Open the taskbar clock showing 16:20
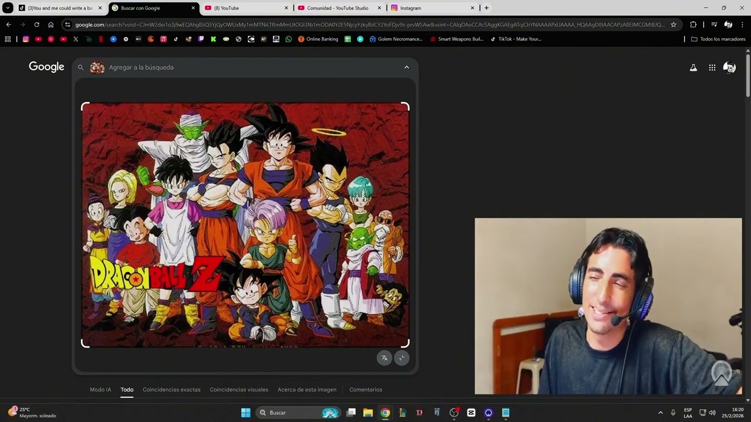 pyautogui.click(x=733, y=413)
